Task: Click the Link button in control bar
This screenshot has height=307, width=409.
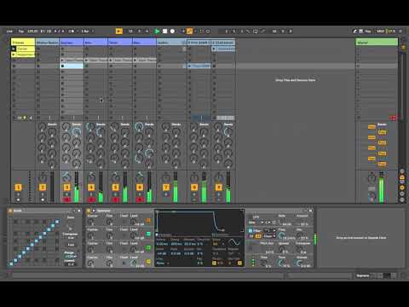Action: [x=9, y=31]
